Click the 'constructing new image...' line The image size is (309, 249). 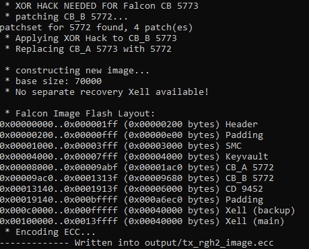click(82, 71)
